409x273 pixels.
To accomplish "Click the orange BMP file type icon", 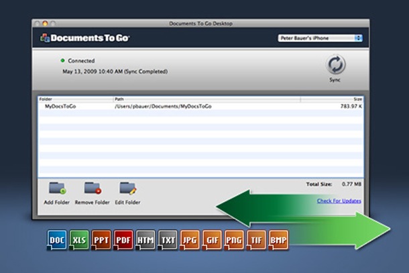I will [x=278, y=240].
